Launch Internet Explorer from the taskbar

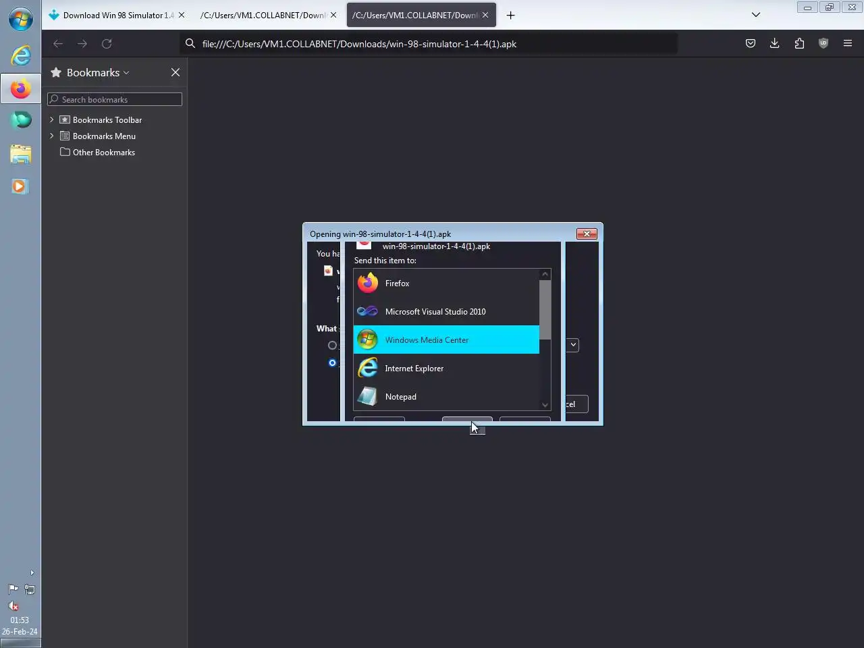[x=21, y=55]
